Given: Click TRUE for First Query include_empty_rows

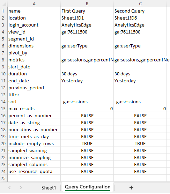Looking at the screenshot, I should point(87,144).
